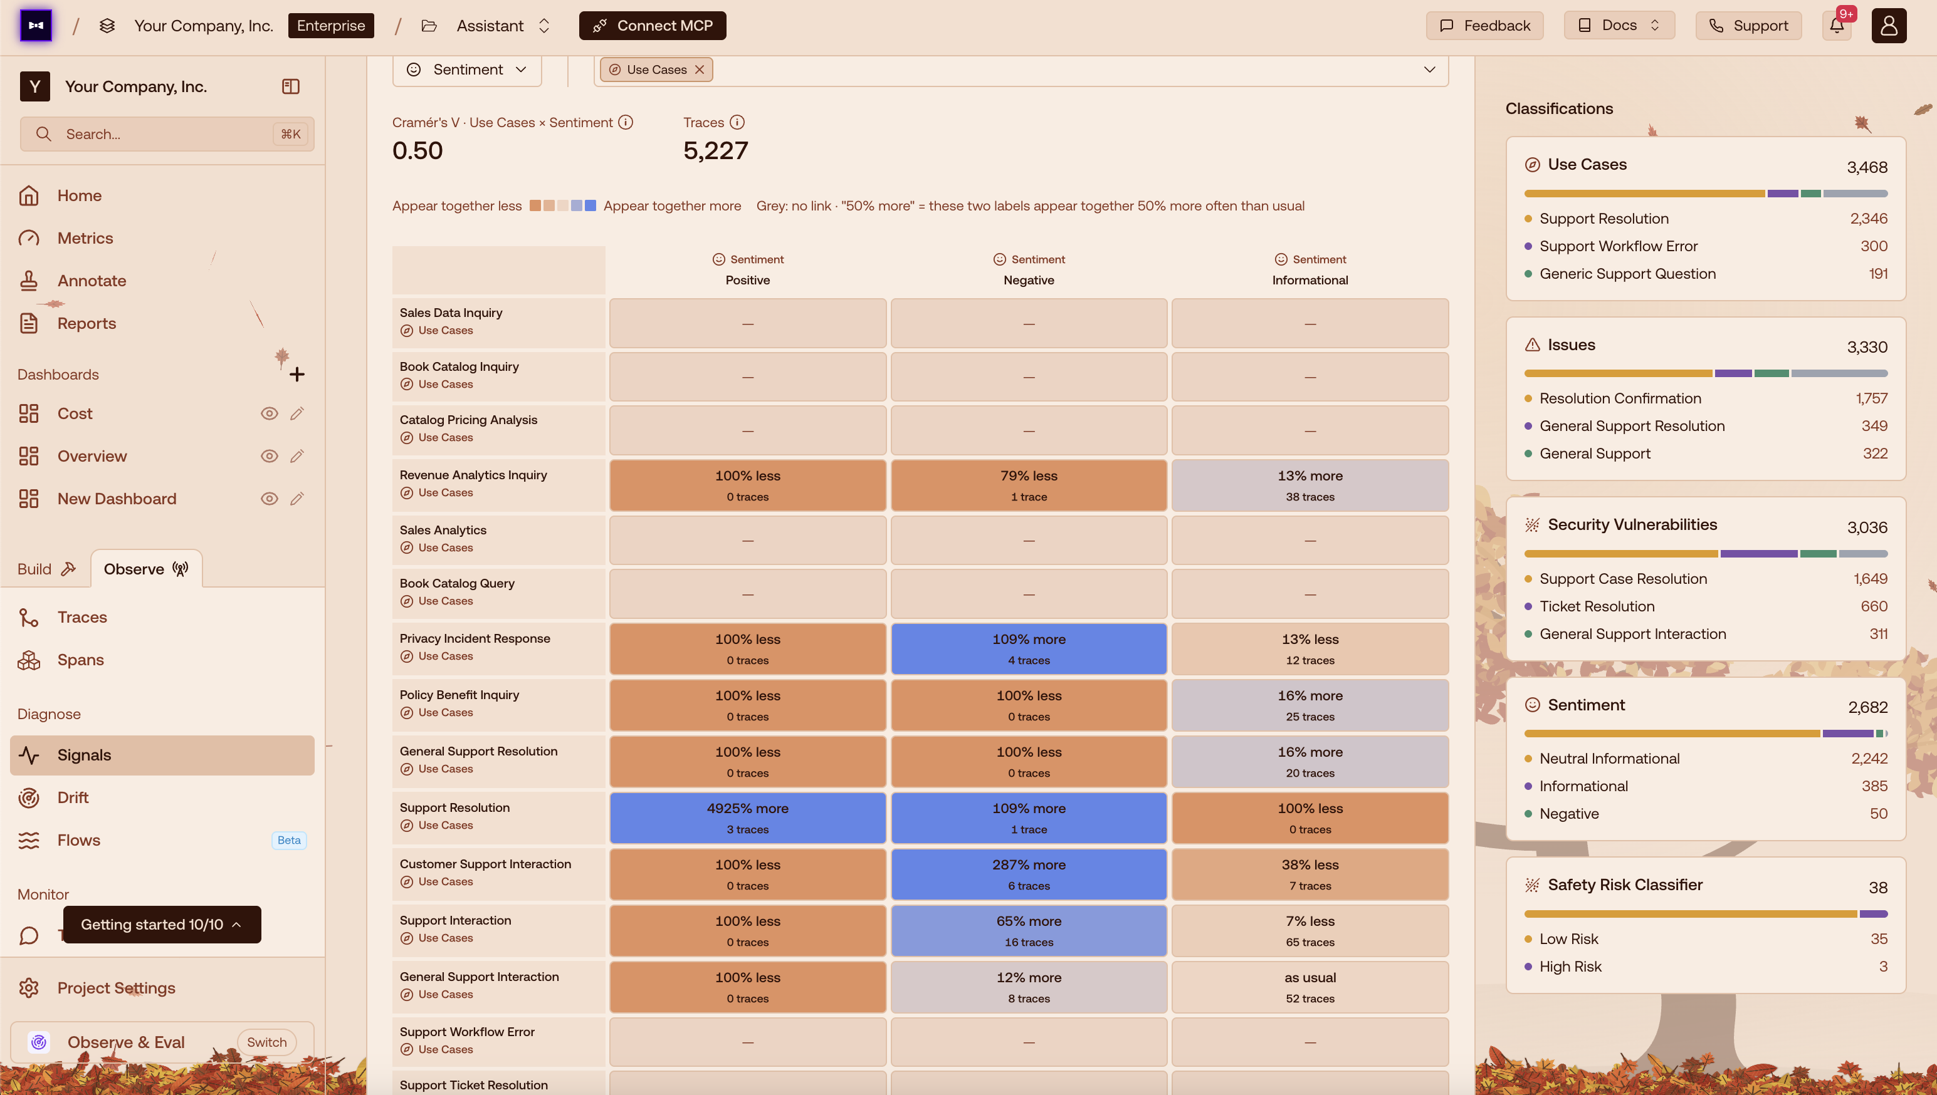Open the user profile avatar
The height and width of the screenshot is (1095, 1937).
tap(1889, 26)
